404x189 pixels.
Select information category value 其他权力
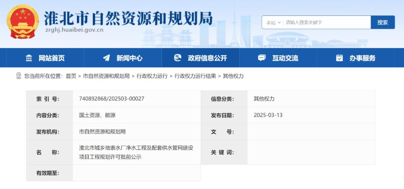pos(264,99)
